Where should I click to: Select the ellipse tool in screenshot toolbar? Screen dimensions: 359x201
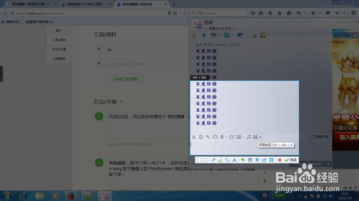(206, 160)
